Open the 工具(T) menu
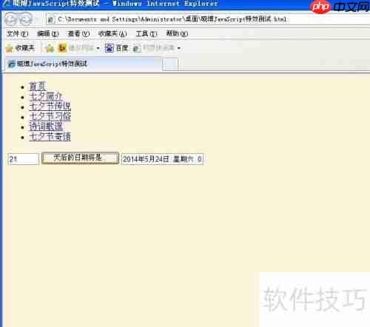Image resolution: width=370 pixels, height=327 pixels. [x=147, y=33]
